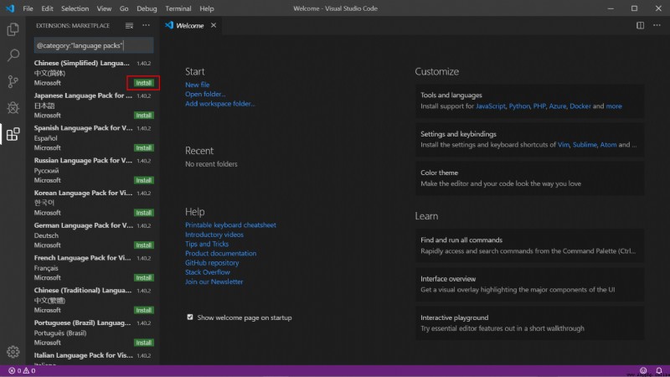
Task: Open the Debug menu
Action: coord(147,8)
